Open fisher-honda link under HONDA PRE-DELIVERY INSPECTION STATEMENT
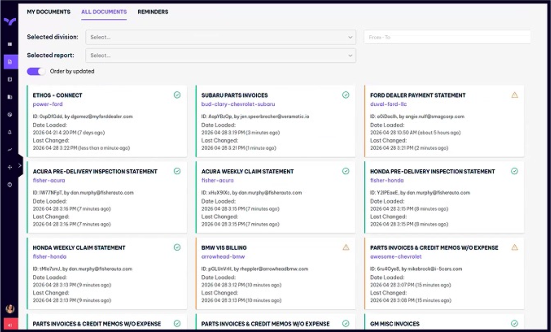551x332 pixels. (x=387, y=180)
